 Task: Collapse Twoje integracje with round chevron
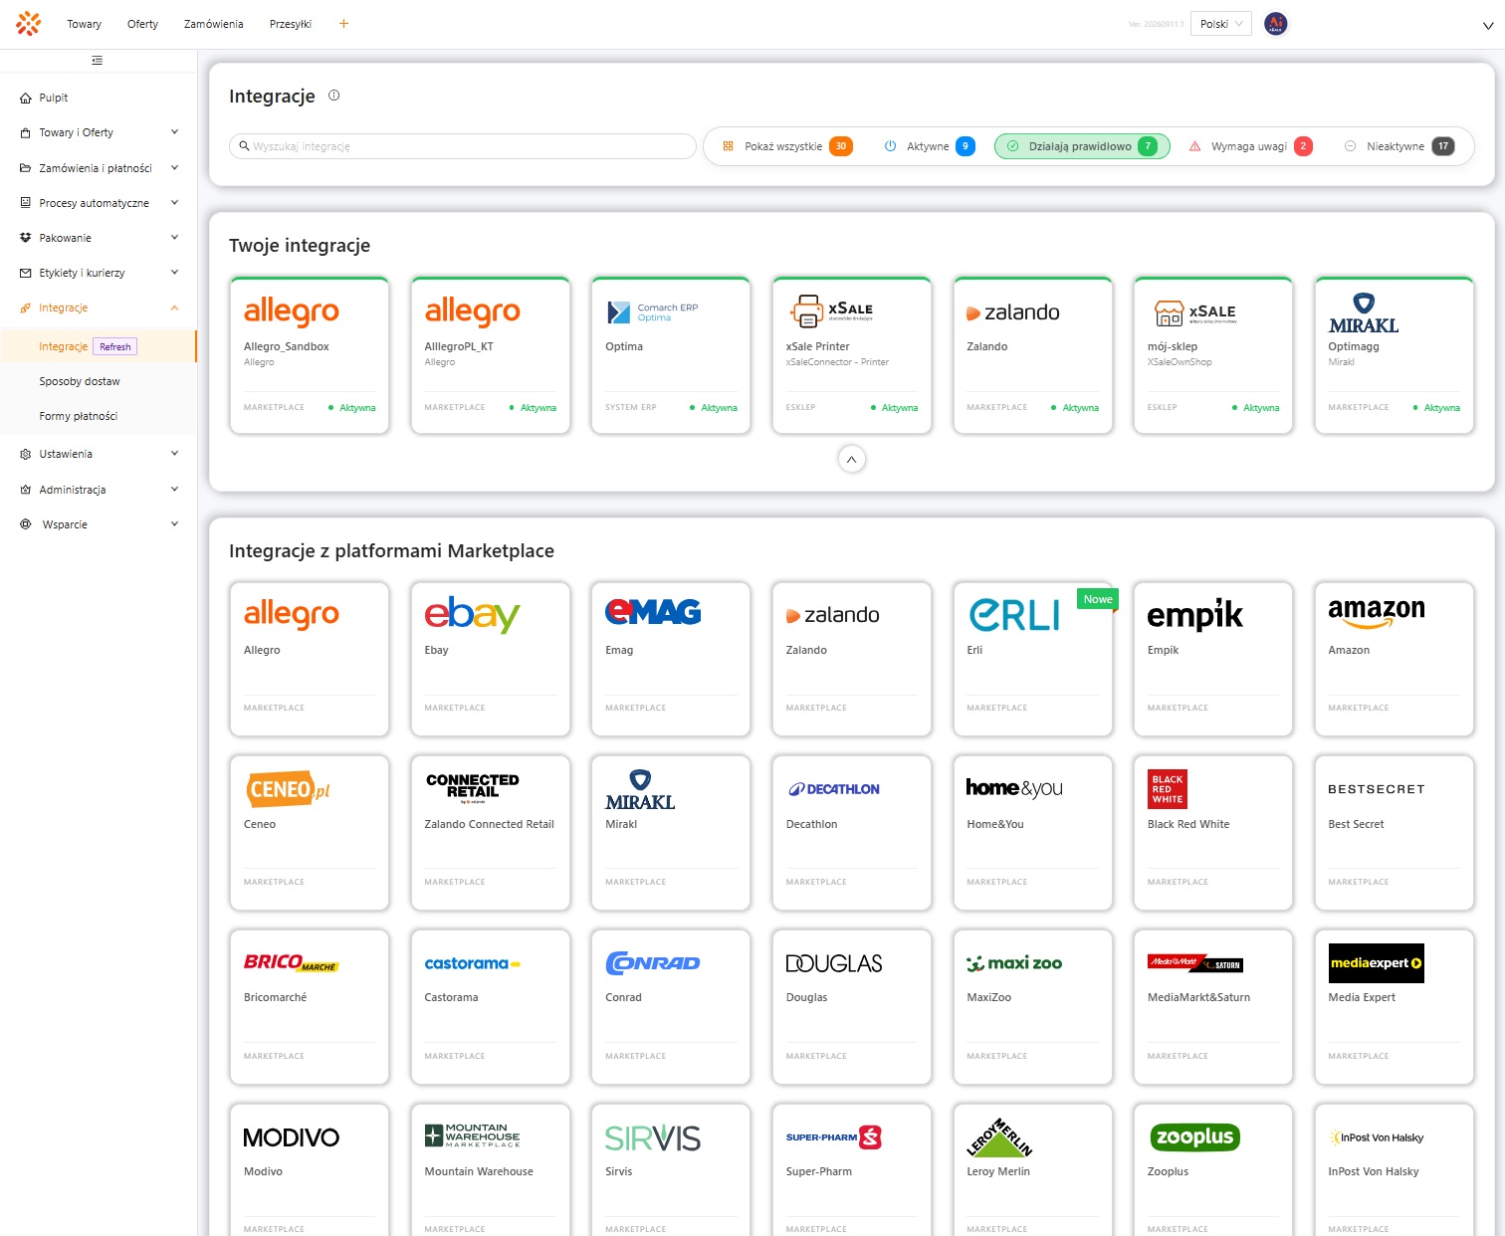point(851,460)
